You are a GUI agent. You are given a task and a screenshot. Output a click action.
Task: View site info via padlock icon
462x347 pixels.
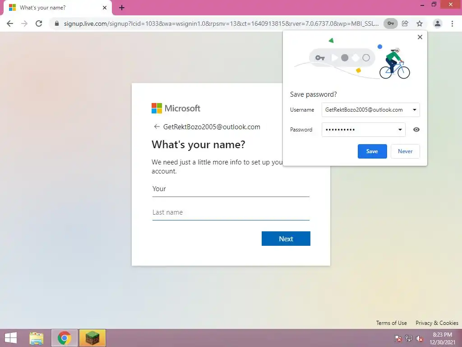(57, 23)
